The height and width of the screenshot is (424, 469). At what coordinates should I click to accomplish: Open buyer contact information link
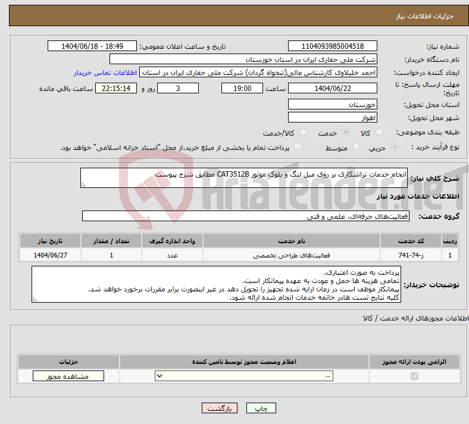(105, 73)
